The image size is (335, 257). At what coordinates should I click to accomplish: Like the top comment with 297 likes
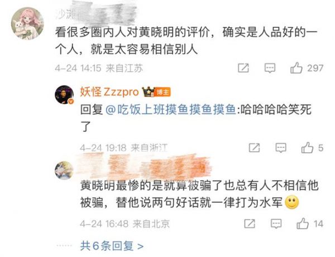pos(296,68)
